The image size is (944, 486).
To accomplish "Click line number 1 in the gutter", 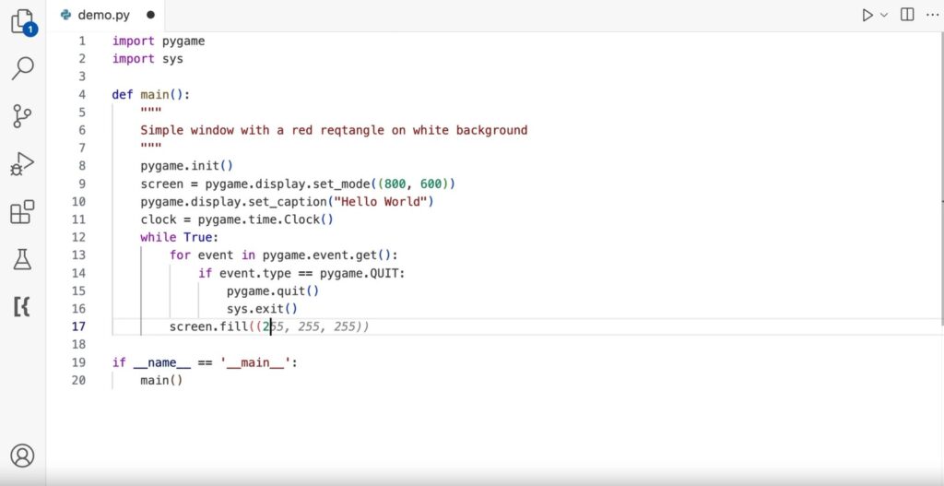I will tap(82, 41).
